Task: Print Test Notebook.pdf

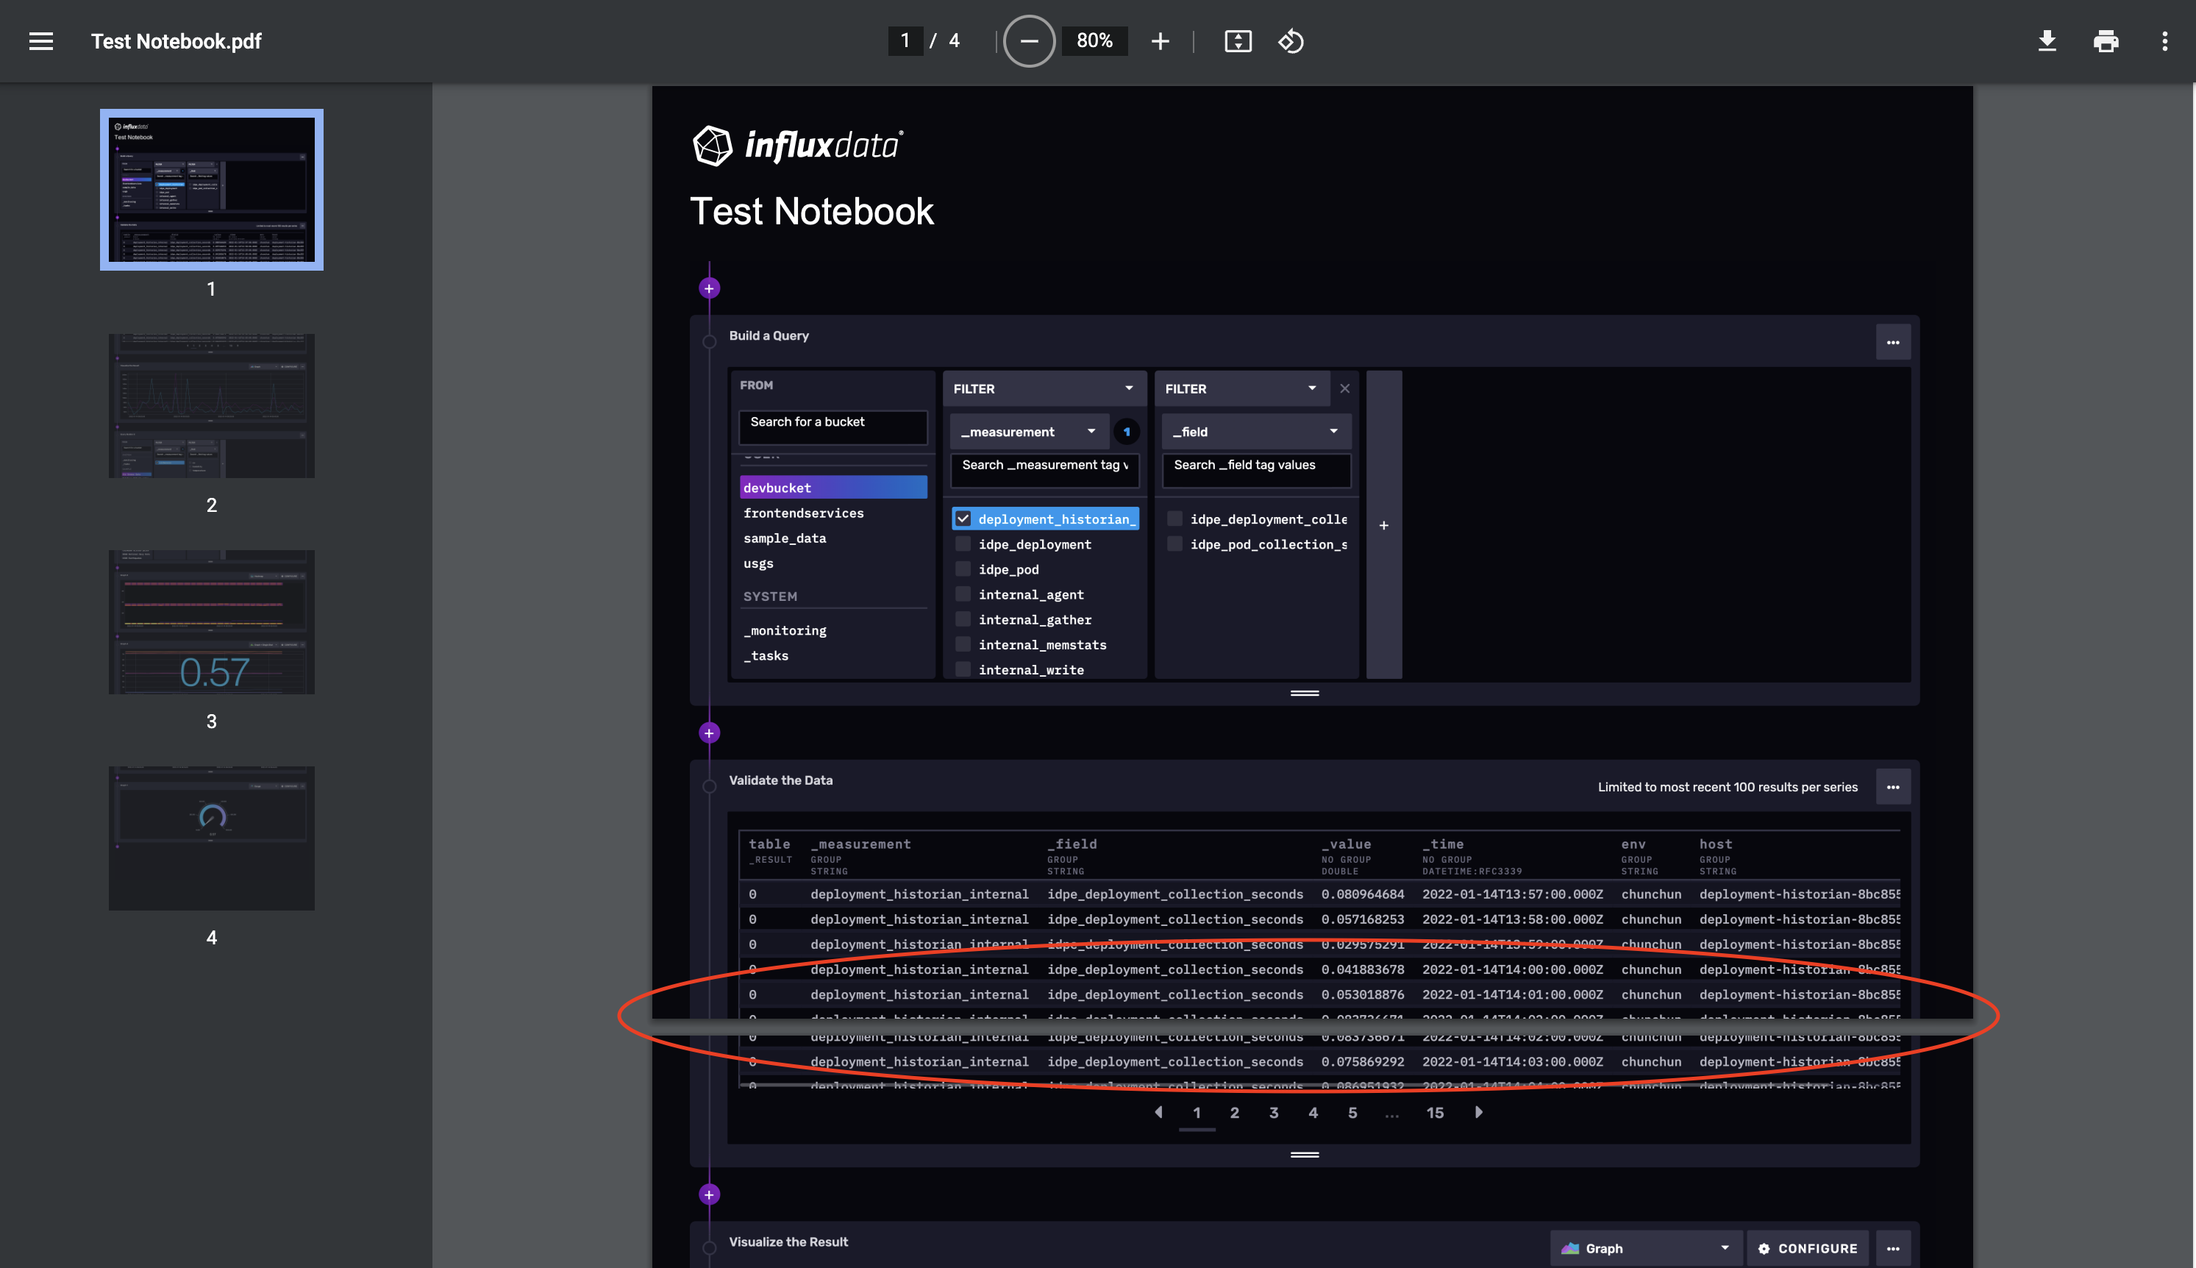Action: 2106,41
